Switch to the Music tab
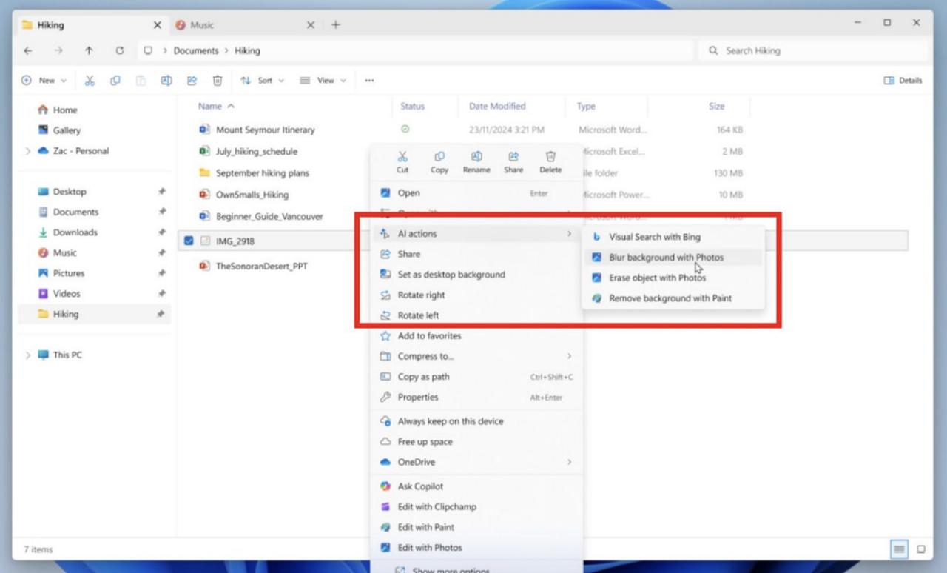 pos(244,25)
